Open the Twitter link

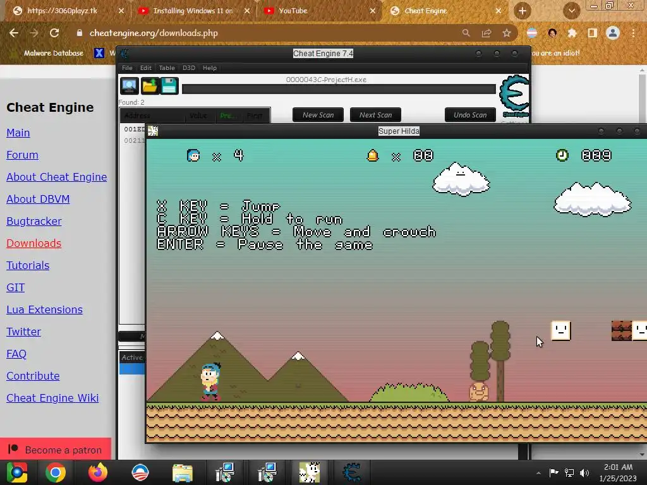coord(23,332)
